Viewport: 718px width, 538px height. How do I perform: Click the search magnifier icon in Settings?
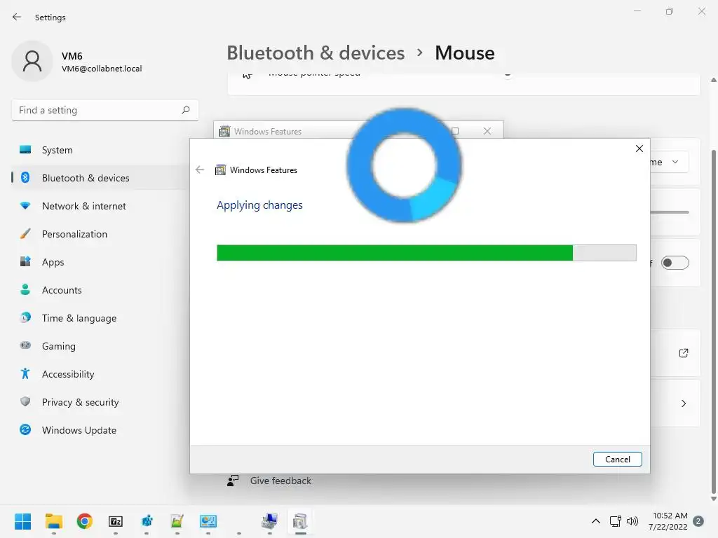coord(185,110)
